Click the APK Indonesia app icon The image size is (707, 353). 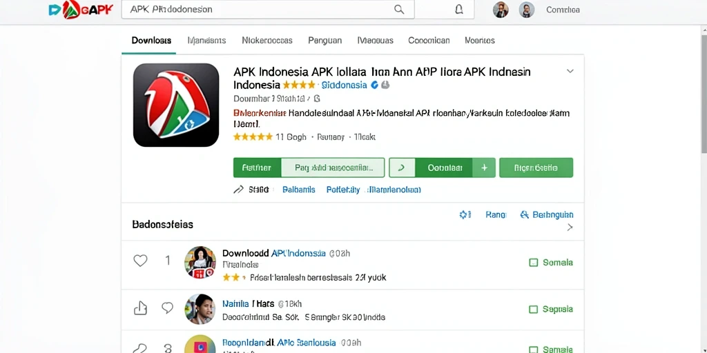pos(176,105)
